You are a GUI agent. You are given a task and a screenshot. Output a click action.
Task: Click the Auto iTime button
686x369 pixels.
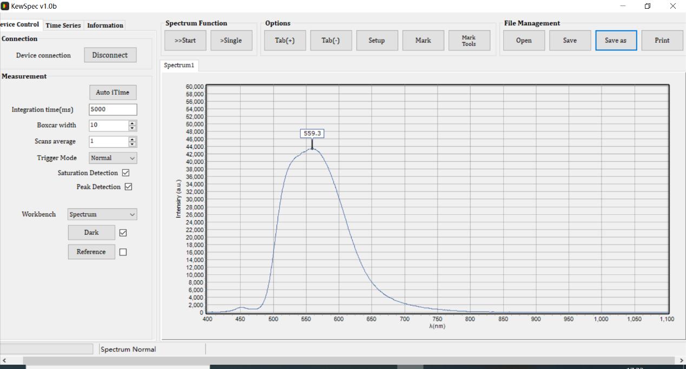[113, 93]
